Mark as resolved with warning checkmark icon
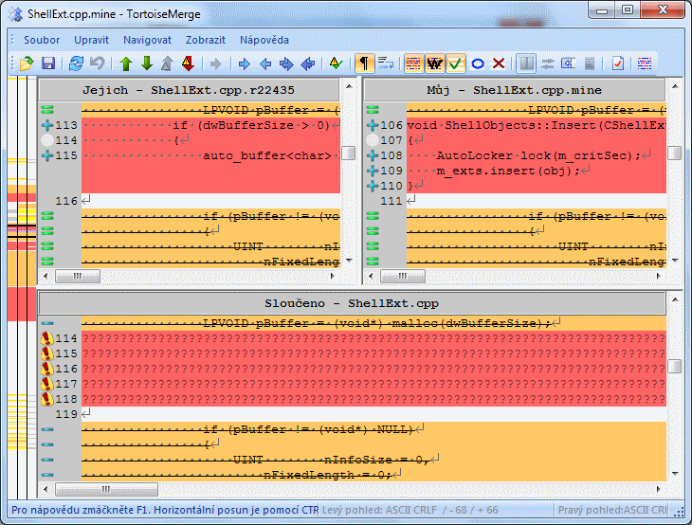692x525 pixels. (336, 63)
